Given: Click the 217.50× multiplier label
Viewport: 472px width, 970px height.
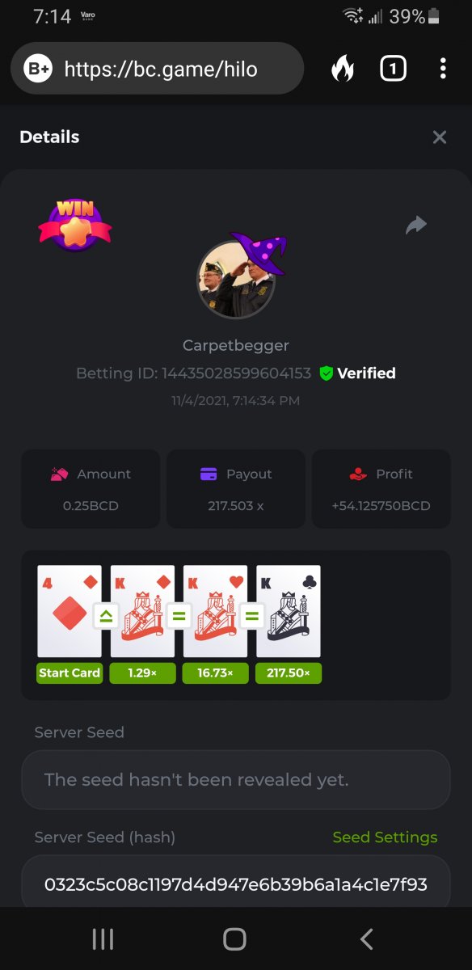Looking at the screenshot, I should [x=289, y=673].
